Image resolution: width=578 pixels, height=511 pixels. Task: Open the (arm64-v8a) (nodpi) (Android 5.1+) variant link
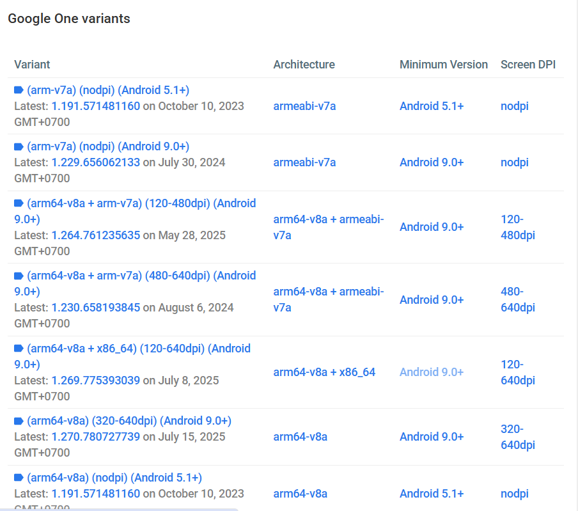coord(114,478)
